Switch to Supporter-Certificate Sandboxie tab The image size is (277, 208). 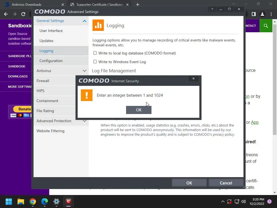click(100, 5)
